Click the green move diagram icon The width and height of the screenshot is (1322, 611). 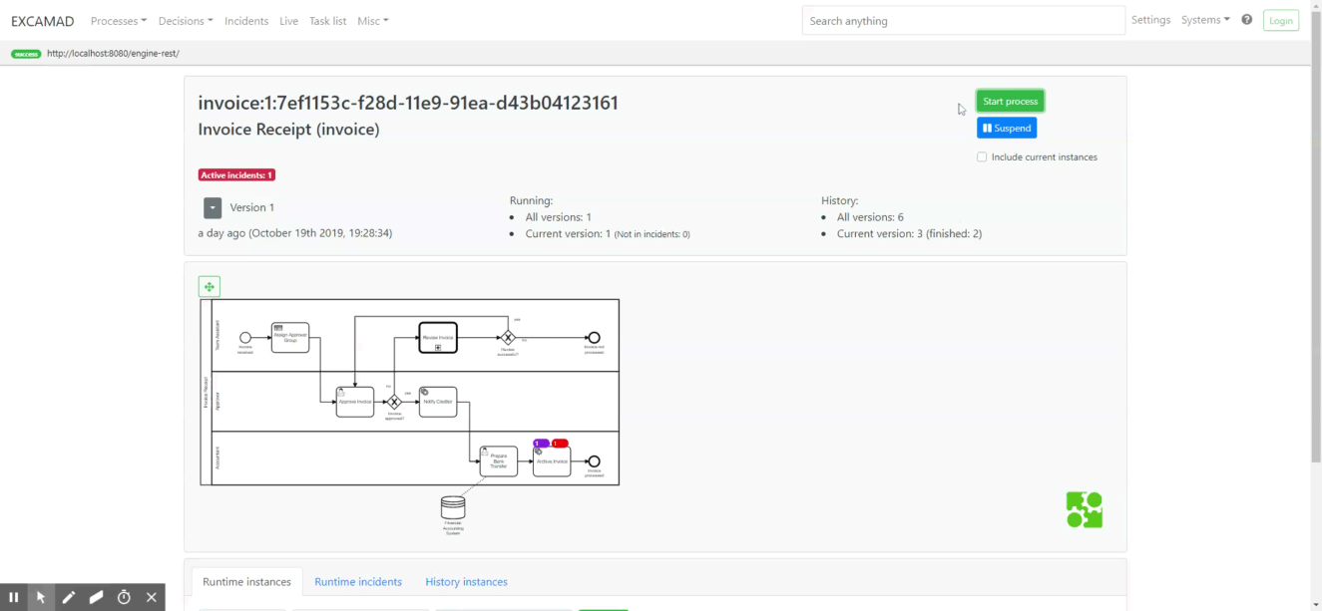[210, 287]
